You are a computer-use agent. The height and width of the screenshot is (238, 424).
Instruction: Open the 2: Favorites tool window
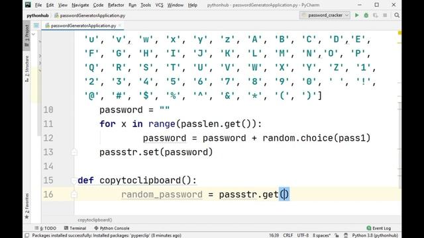26,206
